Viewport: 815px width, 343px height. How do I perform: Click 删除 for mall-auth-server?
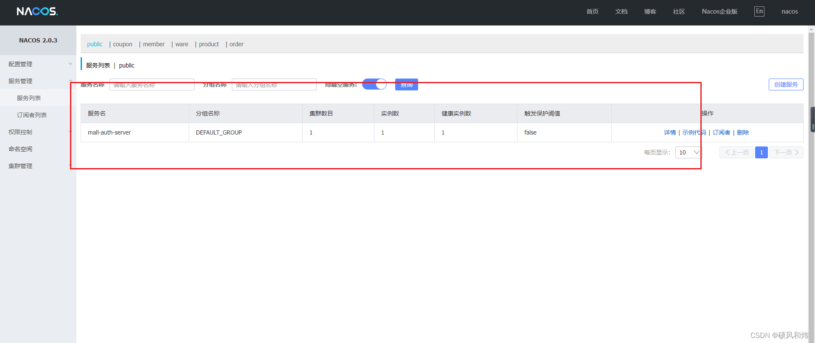click(x=743, y=132)
